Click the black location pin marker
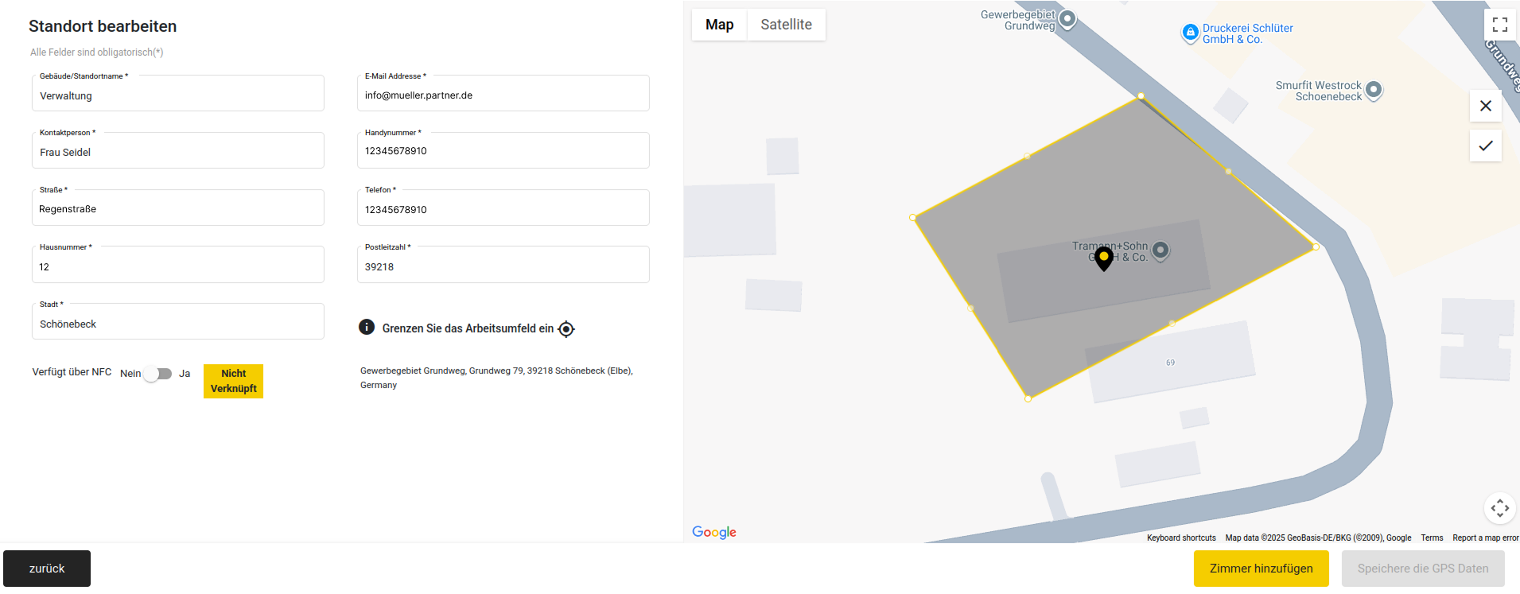 1103,258
